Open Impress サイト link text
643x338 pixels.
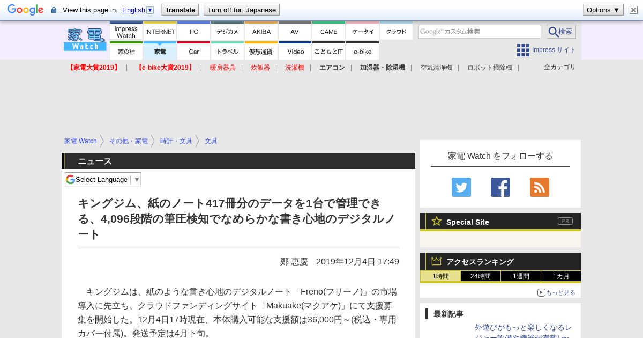[x=554, y=50]
